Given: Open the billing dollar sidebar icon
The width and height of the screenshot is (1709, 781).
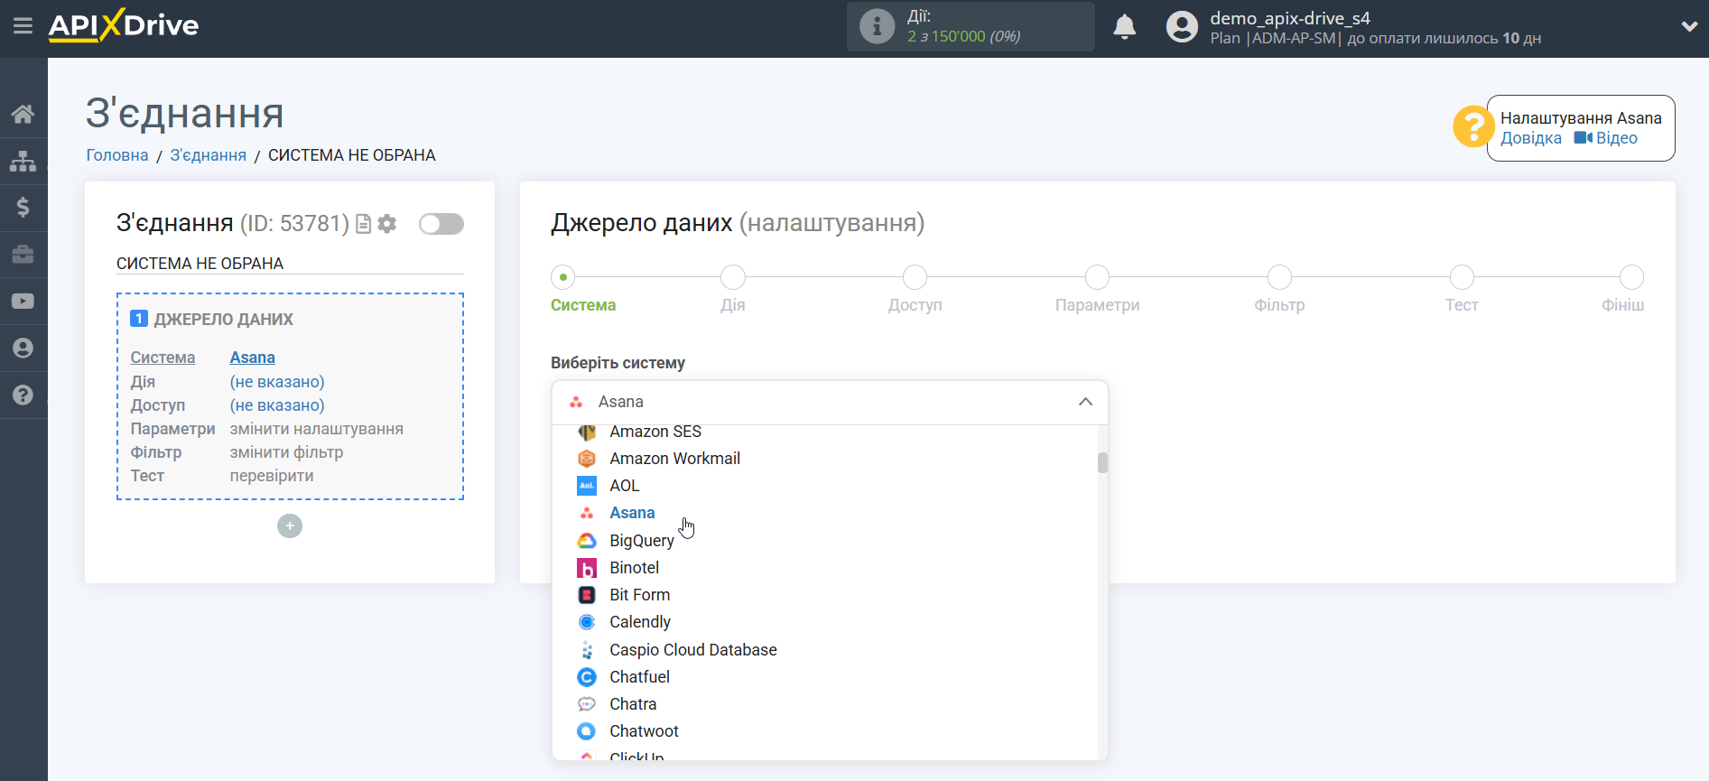Looking at the screenshot, I should (x=23, y=208).
